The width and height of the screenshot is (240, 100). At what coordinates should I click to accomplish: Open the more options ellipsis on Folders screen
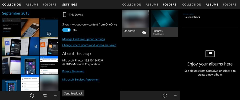tap(176, 96)
